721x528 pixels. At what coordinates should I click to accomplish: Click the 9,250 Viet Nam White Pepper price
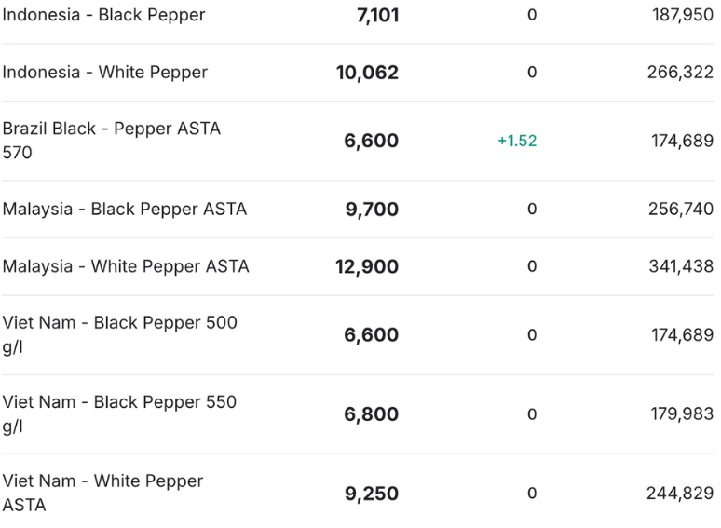coord(372,494)
